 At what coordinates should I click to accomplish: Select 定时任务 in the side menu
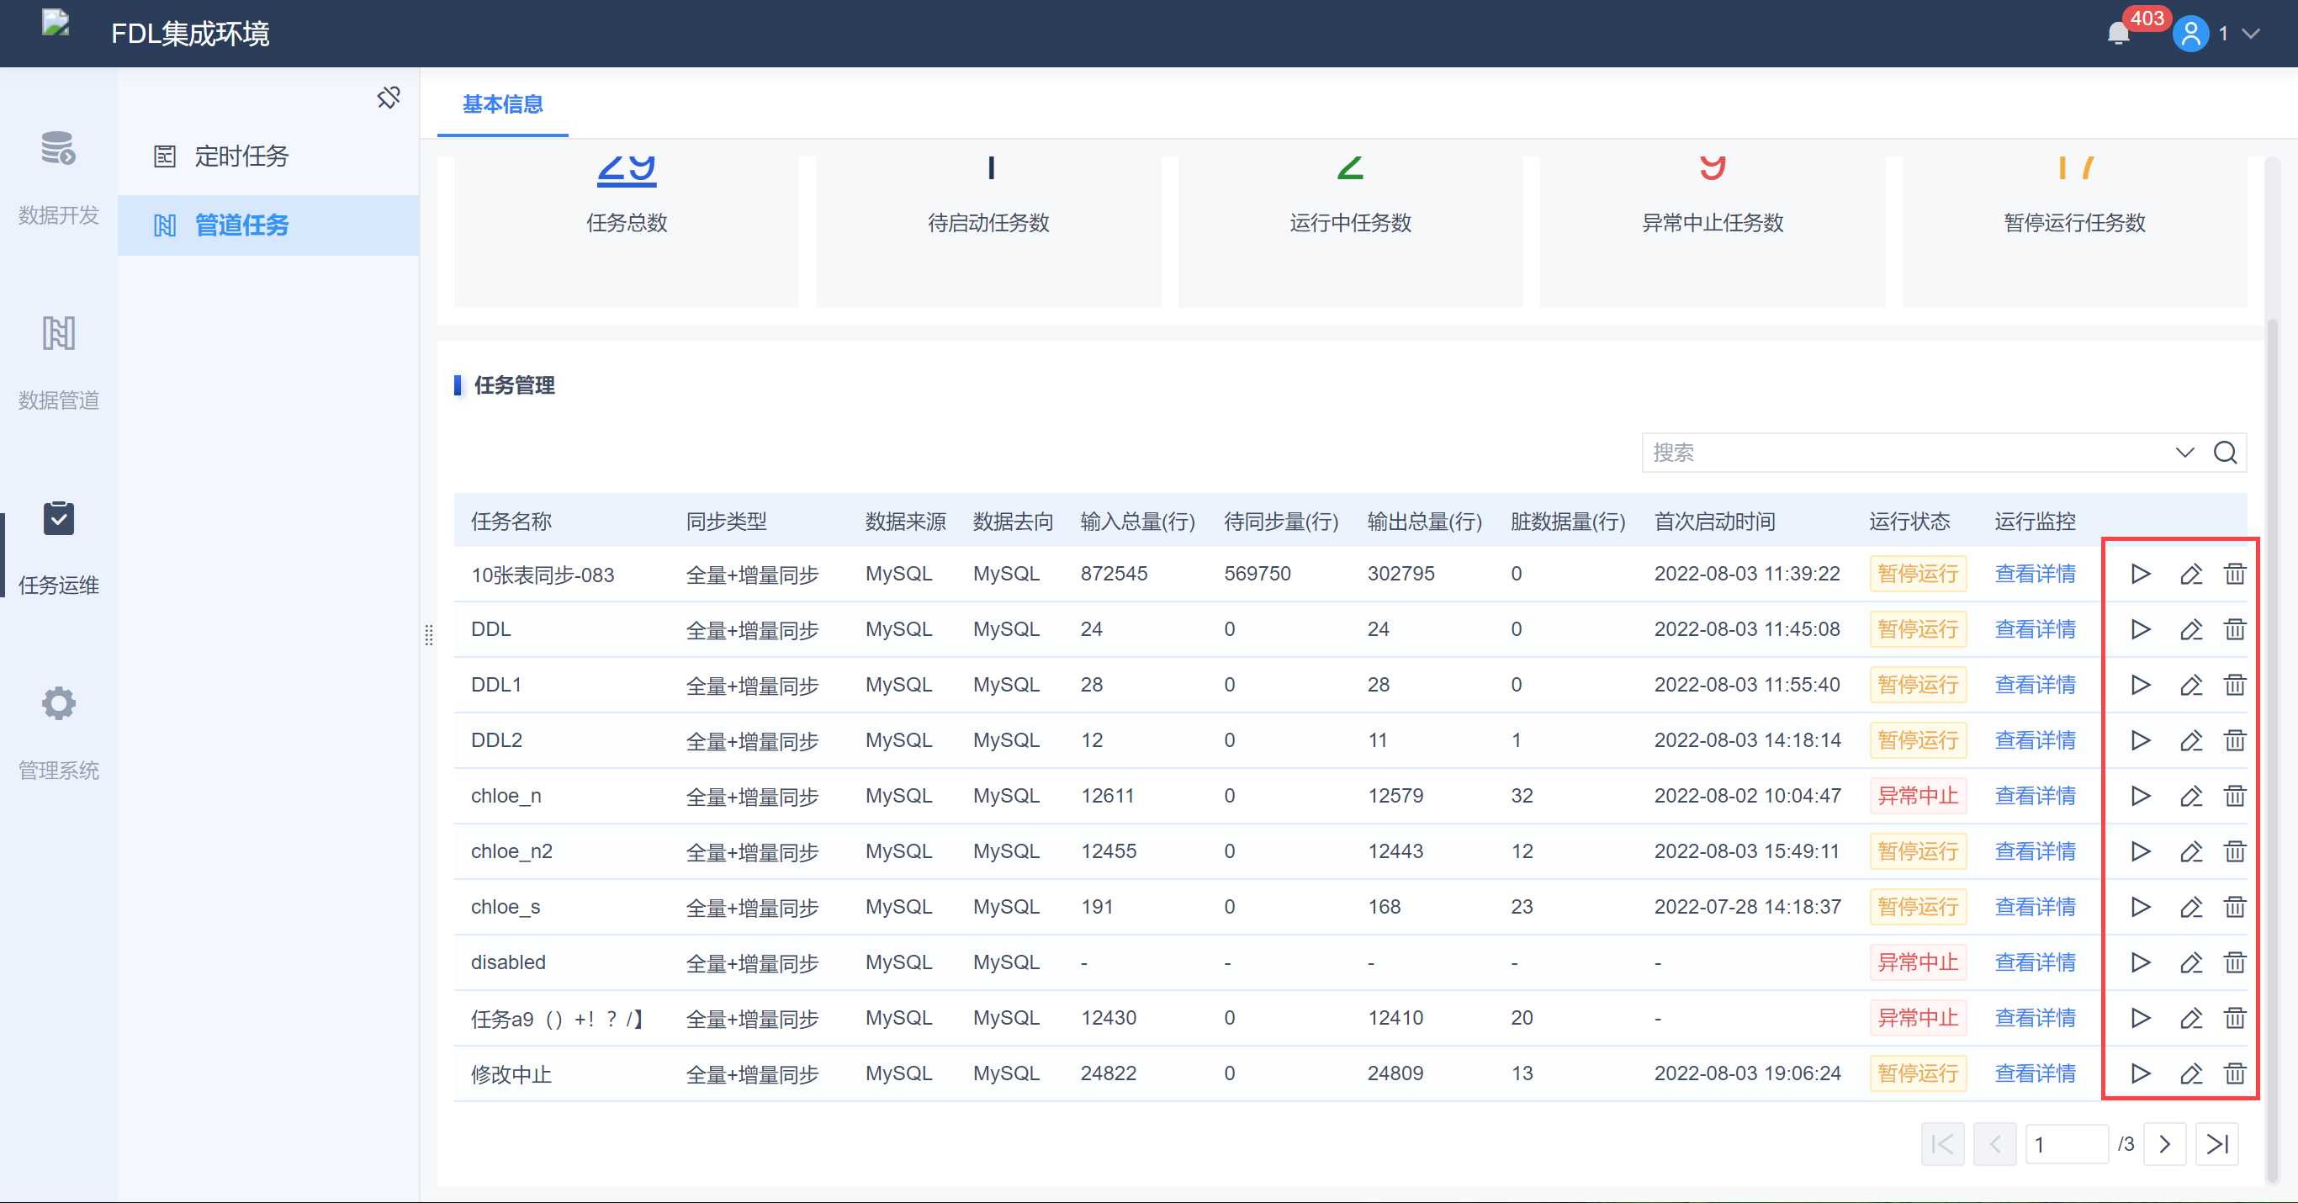point(241,156)
